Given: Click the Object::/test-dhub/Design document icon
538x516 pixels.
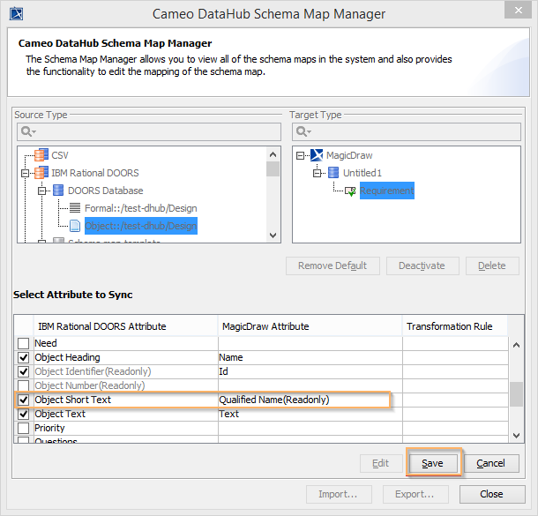Looking at the screenshot, I should [x=75, y=226].
